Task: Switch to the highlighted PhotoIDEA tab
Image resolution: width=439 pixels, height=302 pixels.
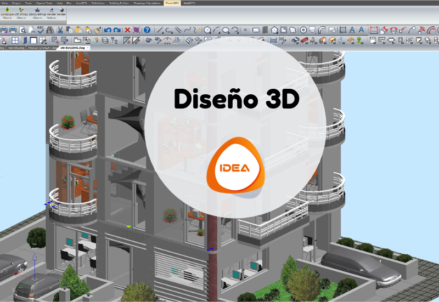Action: 172,3
